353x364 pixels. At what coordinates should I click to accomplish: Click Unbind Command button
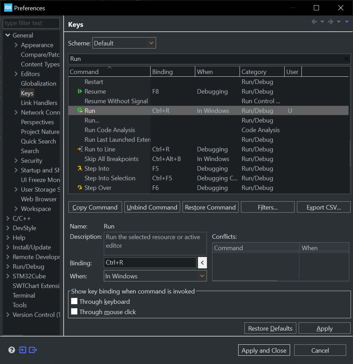(152, 207)
